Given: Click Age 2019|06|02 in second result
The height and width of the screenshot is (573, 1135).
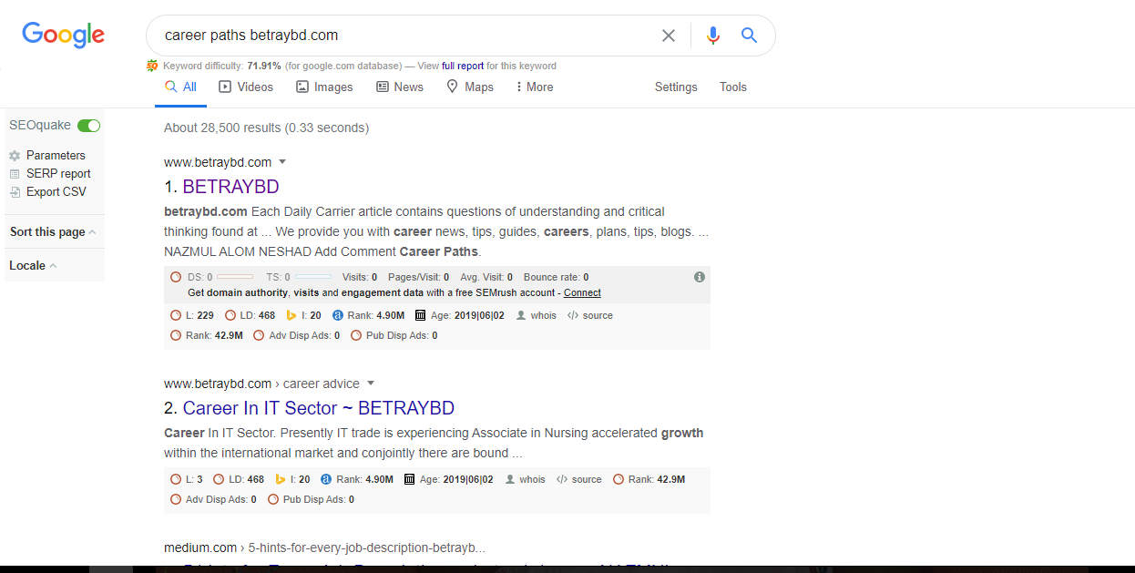Looking at the screenshot, I should point(448,479).
